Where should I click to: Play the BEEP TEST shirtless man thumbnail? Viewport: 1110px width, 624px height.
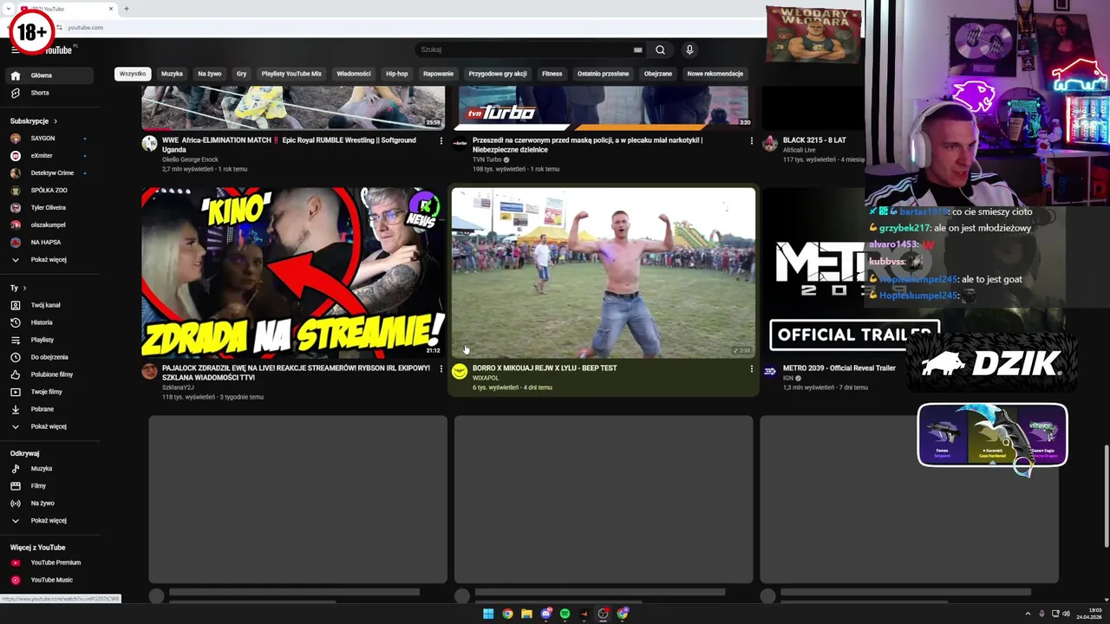point(604,272)
